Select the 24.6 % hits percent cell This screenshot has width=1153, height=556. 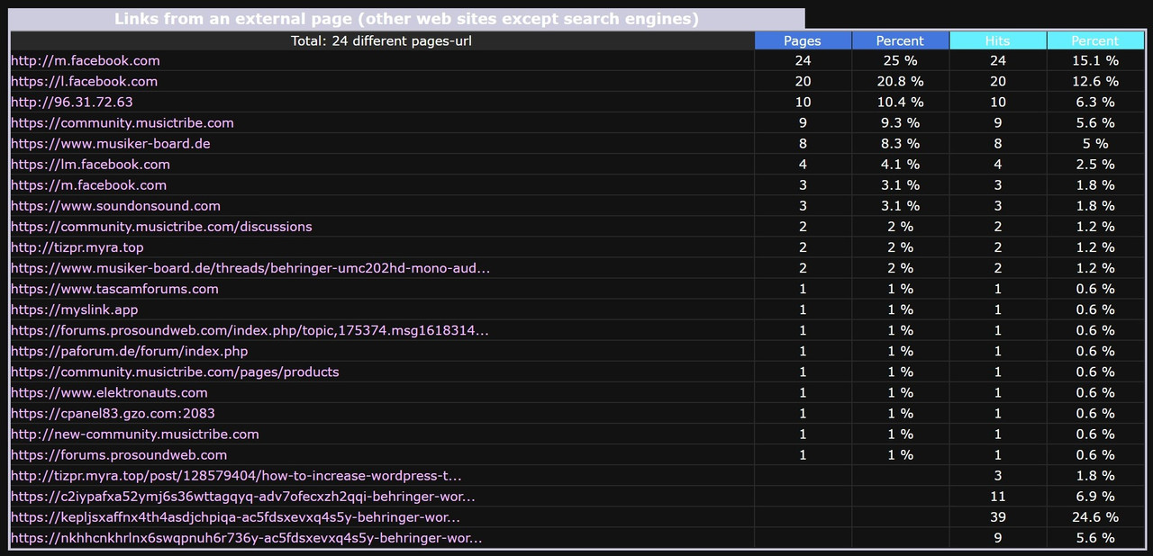pos(1095,516)
